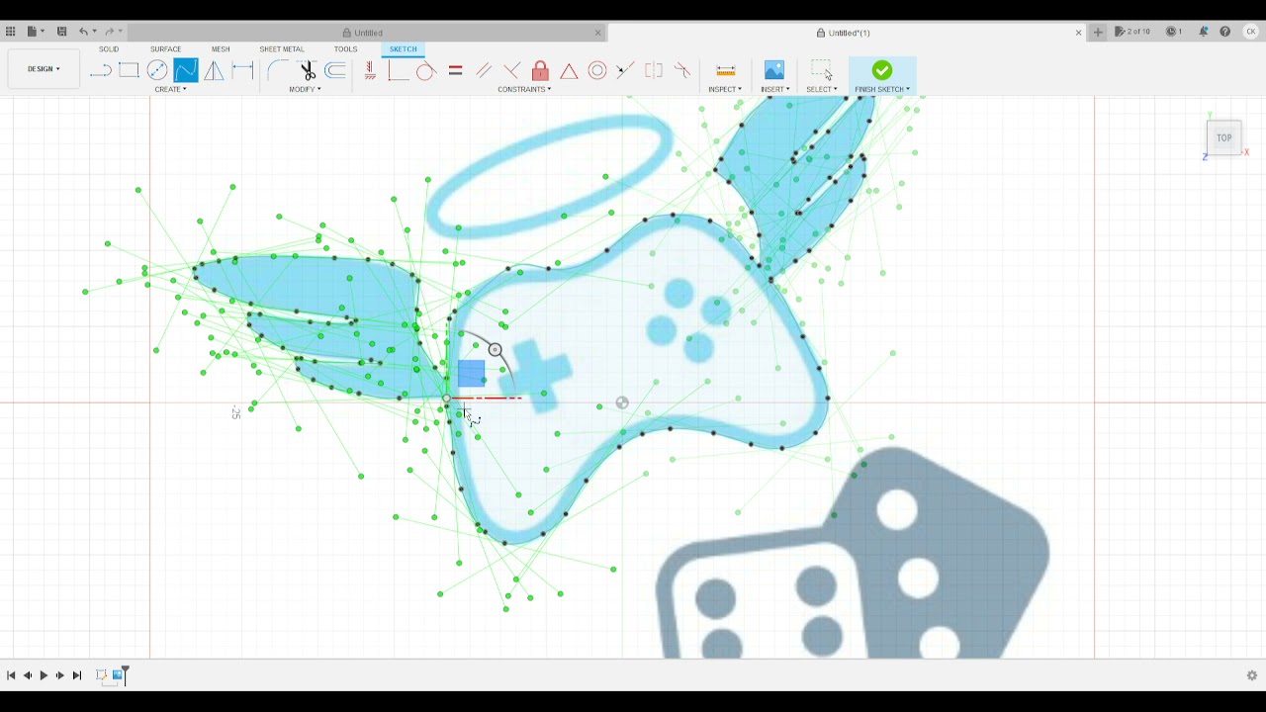Expand the Create menu

(x=172, y=89)
